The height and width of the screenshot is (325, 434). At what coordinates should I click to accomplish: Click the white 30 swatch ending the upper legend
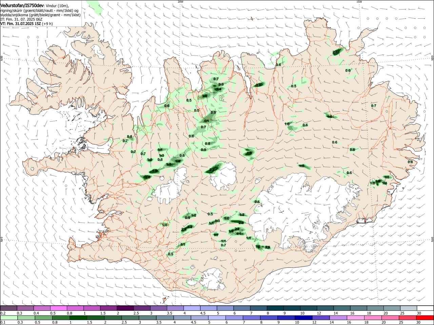(425, 308)
